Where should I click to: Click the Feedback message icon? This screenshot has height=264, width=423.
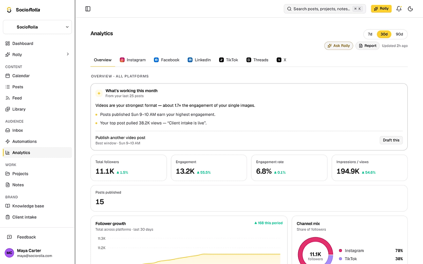[x=9, y=237]
